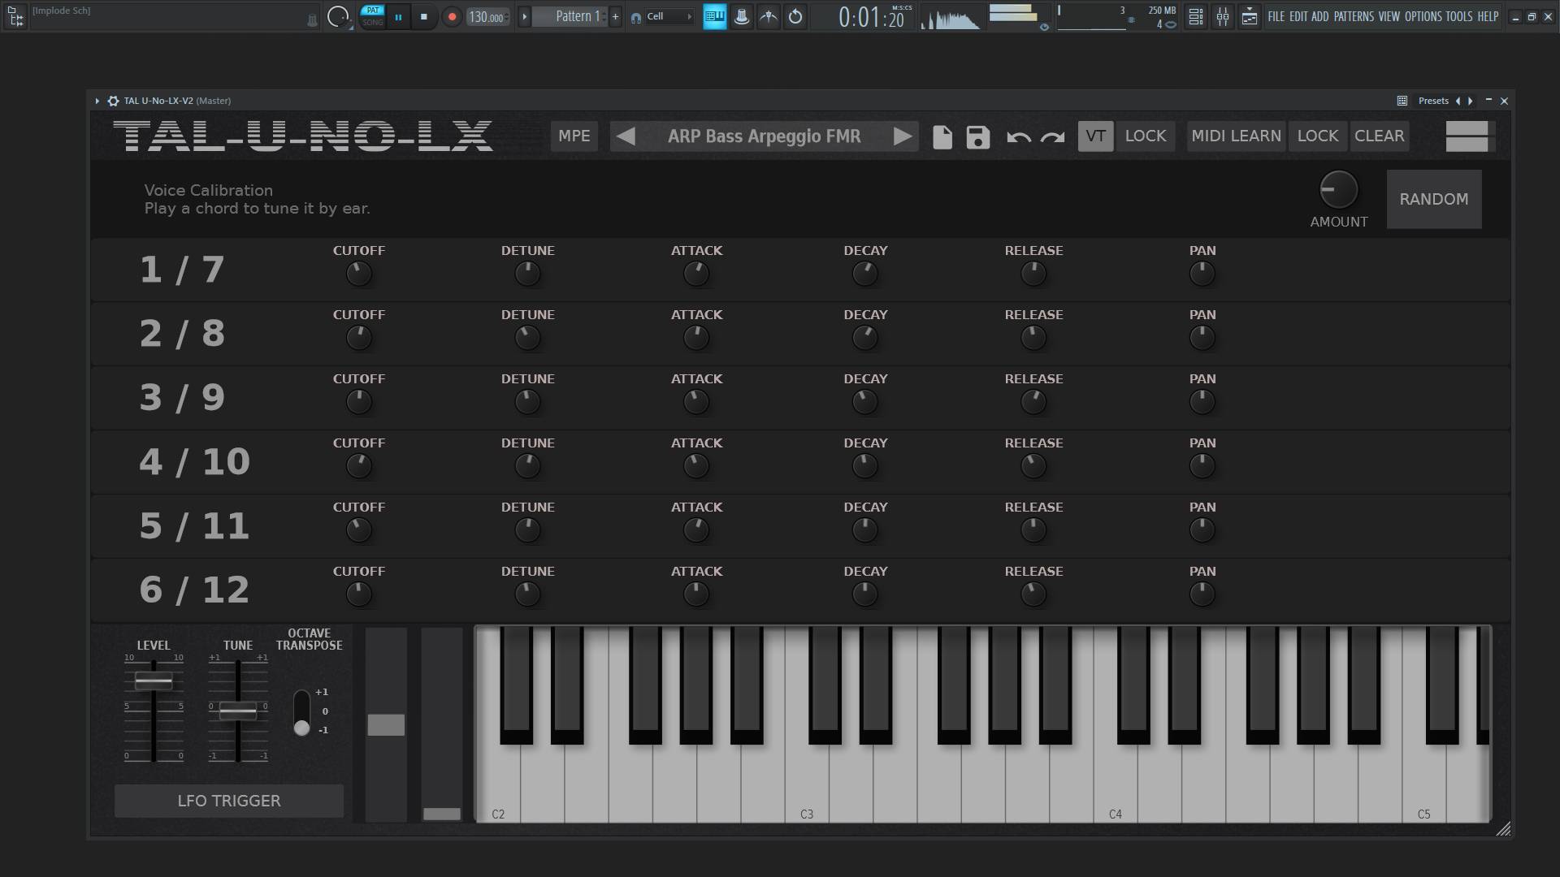Click the AMOUNT knob
Image resolution: width=1560 pixels, height=877 pixels.
[1338, 190]
